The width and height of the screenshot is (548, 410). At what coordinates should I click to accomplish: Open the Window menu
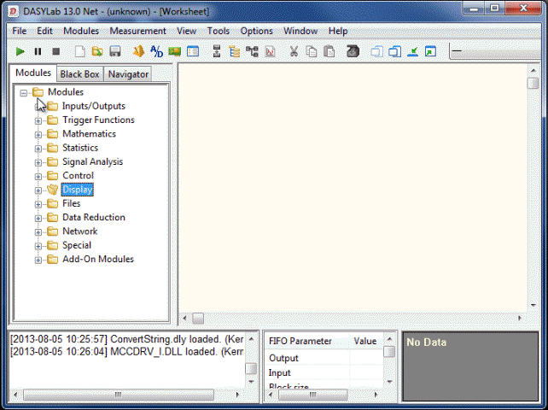point(300,31)
